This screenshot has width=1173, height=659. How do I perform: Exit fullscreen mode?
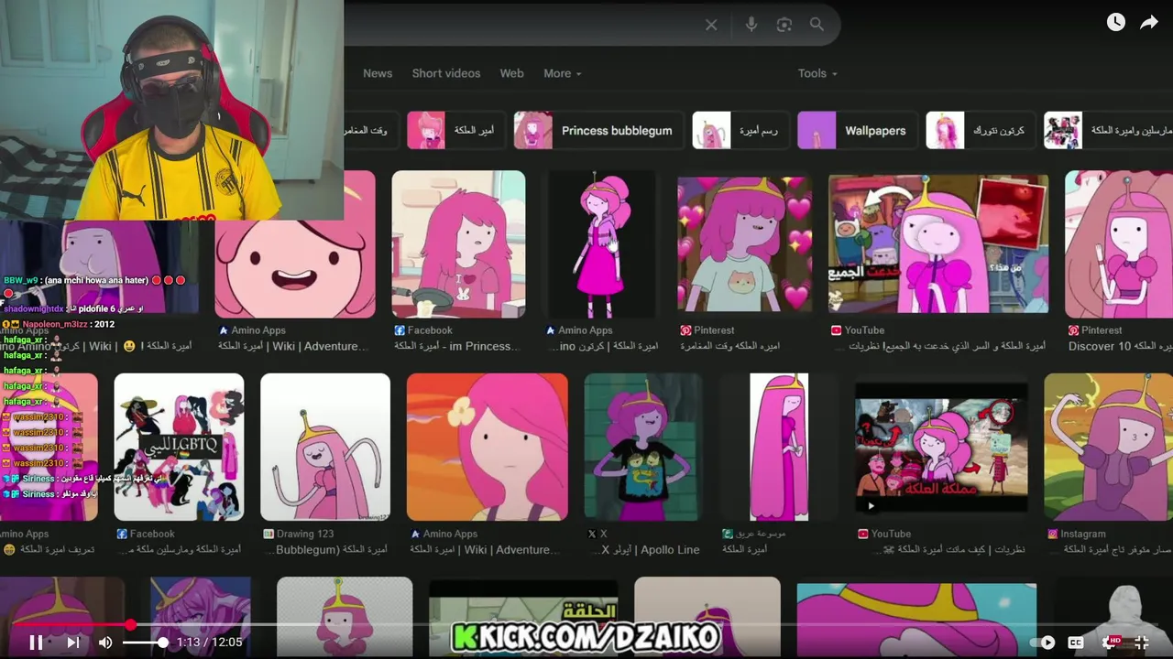tap(1142, 643)
